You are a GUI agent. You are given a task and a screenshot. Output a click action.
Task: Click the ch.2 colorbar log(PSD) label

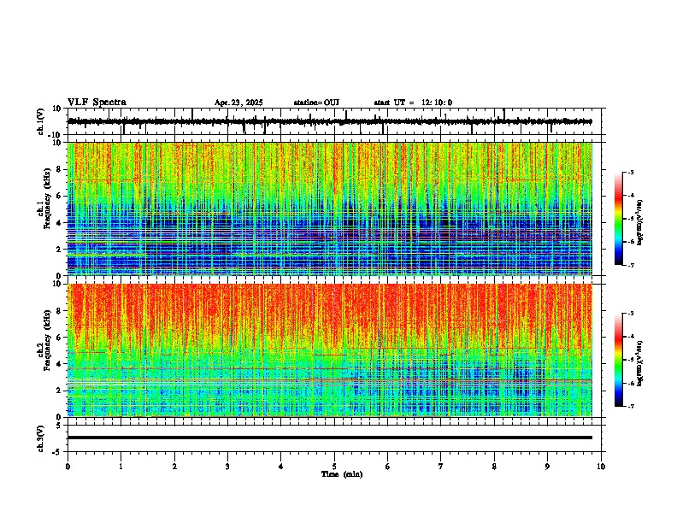[x=639, y=363]
